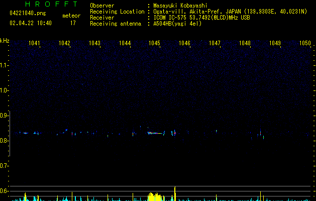316x201 pixels.
Task: Click the Observer field label
Action: click(x=102, y=6)
